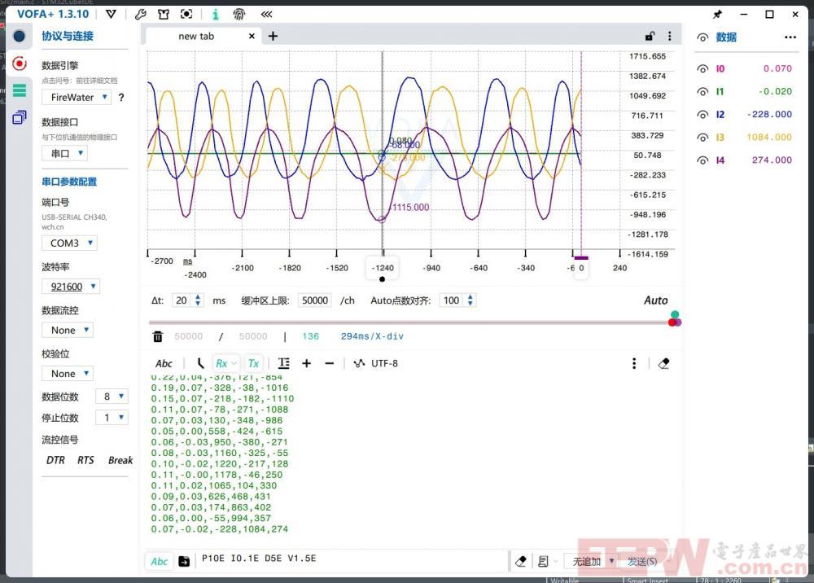The image size is (814, 583).
Task: Open the 921600 baud rate dropdown
Action: [x=71, y=287]
